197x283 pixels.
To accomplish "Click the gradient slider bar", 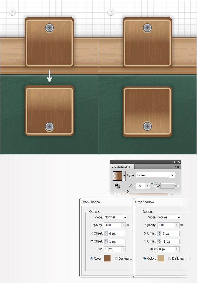I will (141, 194).
